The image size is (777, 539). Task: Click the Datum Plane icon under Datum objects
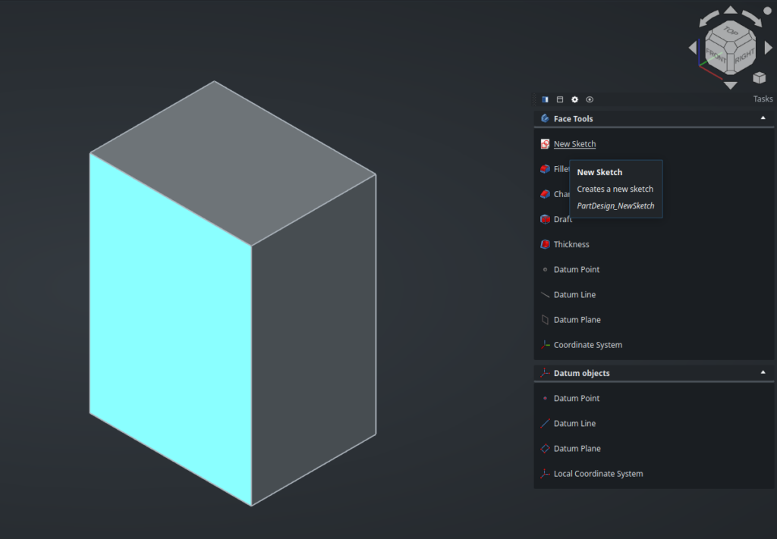pyautogui.click(x=545, y=449)
